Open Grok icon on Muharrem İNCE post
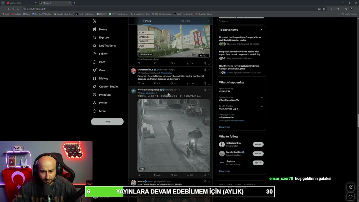Screen dimensions: 359x202 click(205, 70)
